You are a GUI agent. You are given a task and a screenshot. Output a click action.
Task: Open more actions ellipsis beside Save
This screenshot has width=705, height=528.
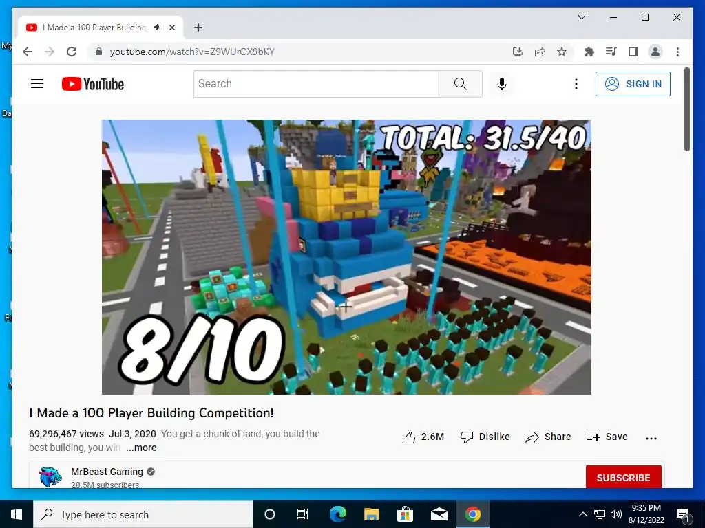[651, 438]
